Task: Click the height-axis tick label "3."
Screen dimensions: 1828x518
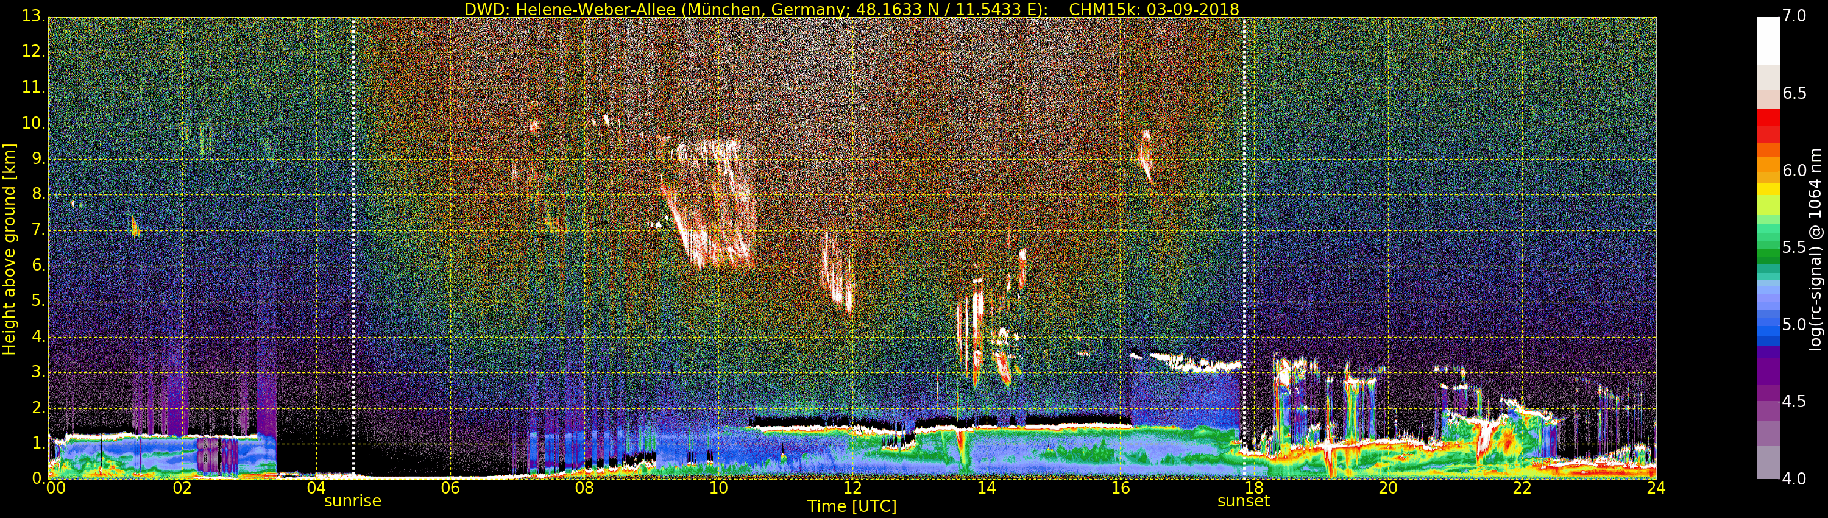Action: (38, 372)
